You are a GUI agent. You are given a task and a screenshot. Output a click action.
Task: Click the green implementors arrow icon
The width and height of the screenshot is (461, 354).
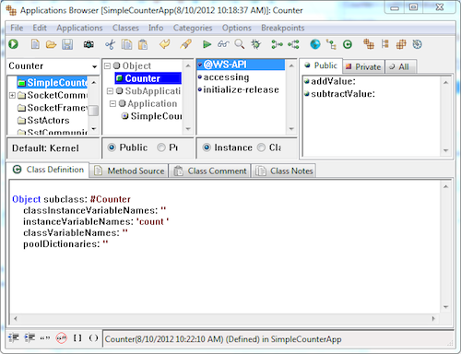[293, 44]
